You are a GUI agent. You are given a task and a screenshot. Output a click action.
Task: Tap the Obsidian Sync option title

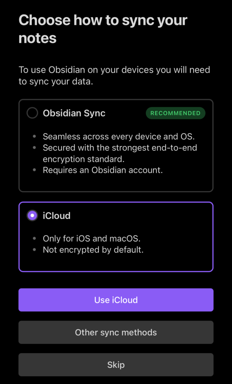(x=74, y=113)
